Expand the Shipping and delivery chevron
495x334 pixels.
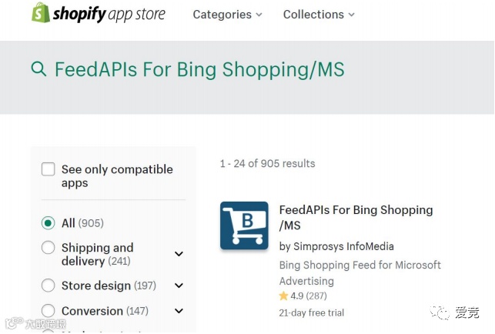[179, 254]
